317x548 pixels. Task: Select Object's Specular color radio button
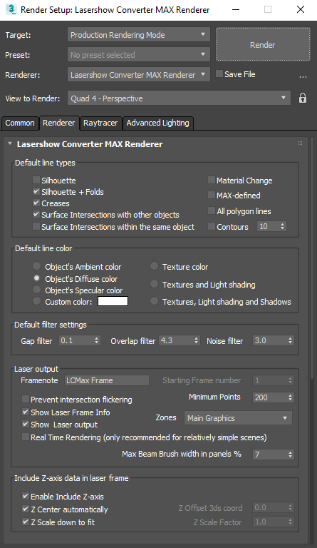click(x=36, y=290)
